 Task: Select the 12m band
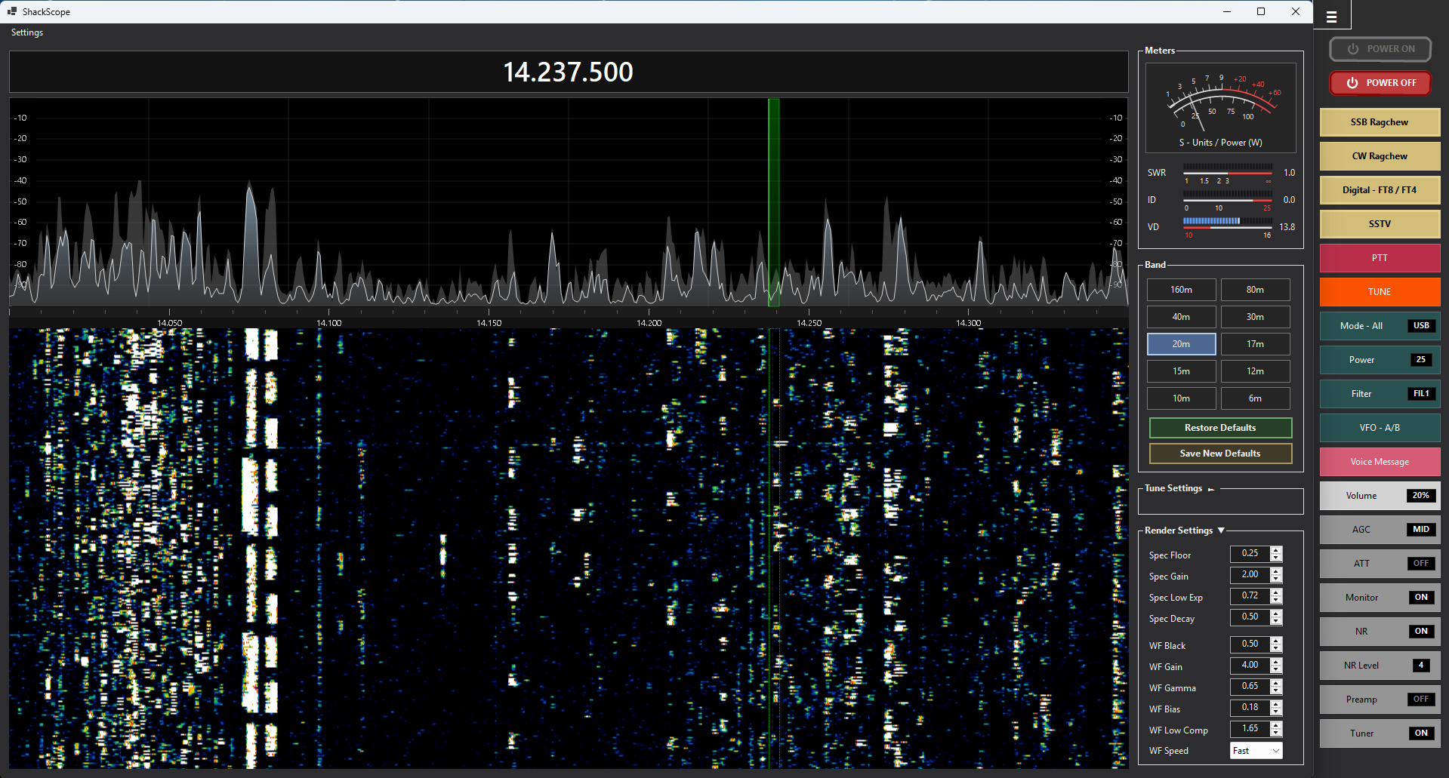click(x=1255, y=371)
